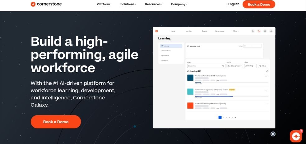Click the hero Book a Demo button

click(56, 122)
